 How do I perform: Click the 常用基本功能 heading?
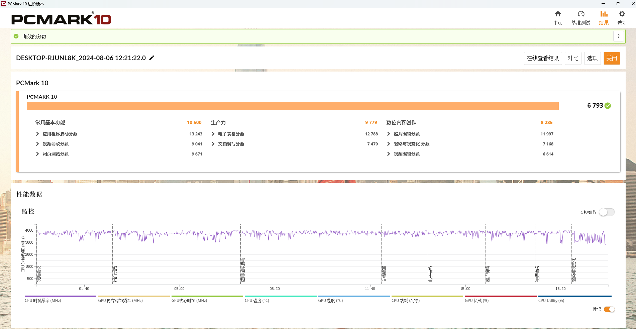50,122
